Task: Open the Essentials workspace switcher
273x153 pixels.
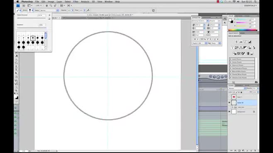Action: pos(250,5)
